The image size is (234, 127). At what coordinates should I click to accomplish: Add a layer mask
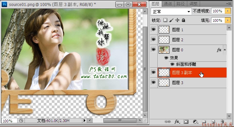(x=186, y=122)
